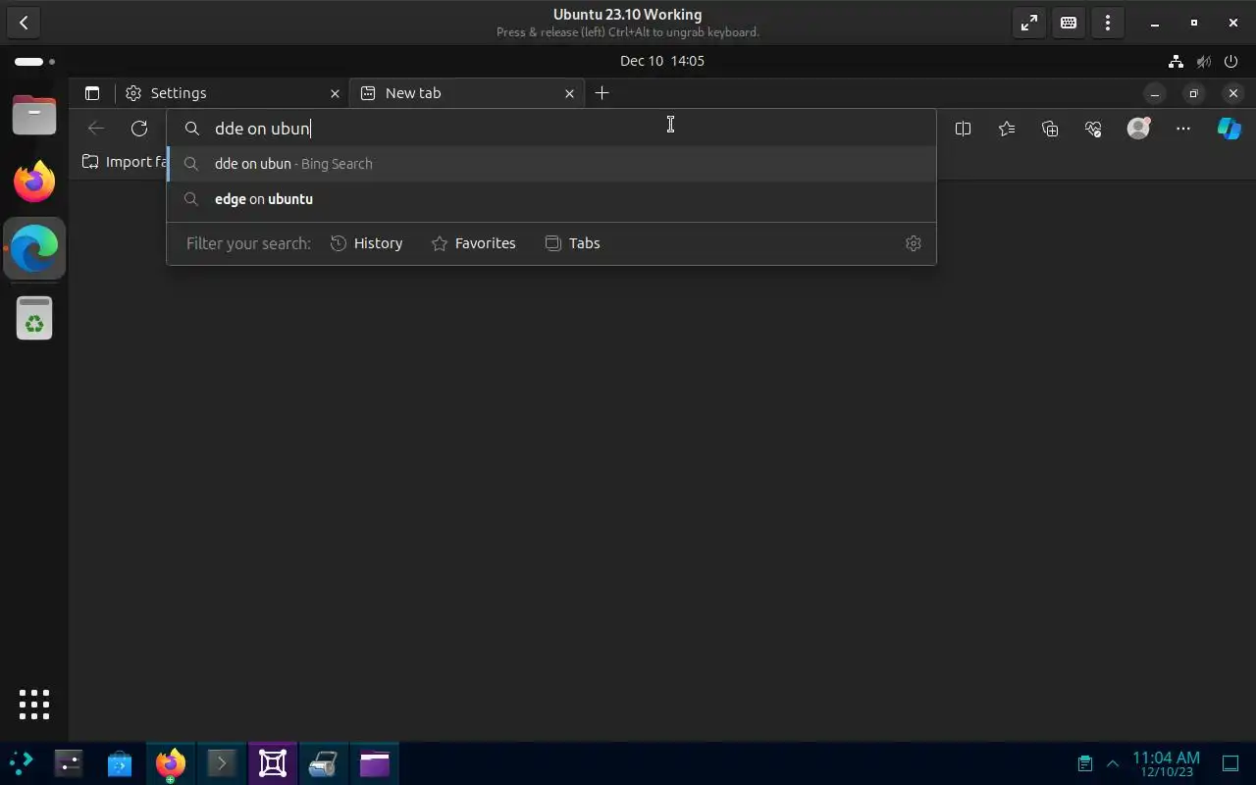Viewport: 1256px width, 785px height.
Task: Open the Edge profile avatar
Action: (x=1138, y=129)
